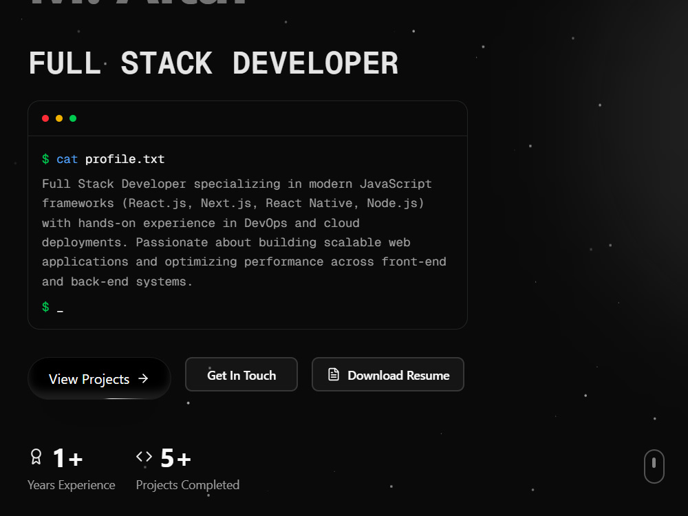This screenshot has height=516, width=688.
Task: Click the green terminal window dot
Action: coord(73,118)
